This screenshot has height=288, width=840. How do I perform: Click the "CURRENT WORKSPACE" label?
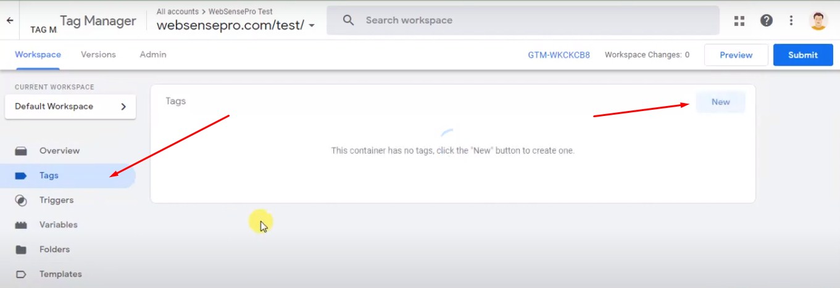pyautogui.click(x=54, y=87)
